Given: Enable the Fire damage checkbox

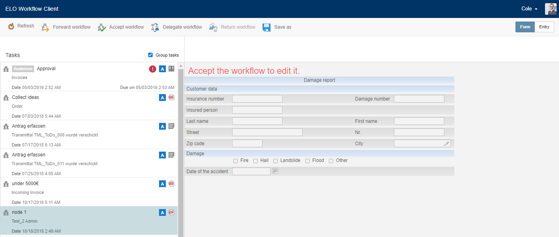Looking at the screenshot, I should (235, 160).
